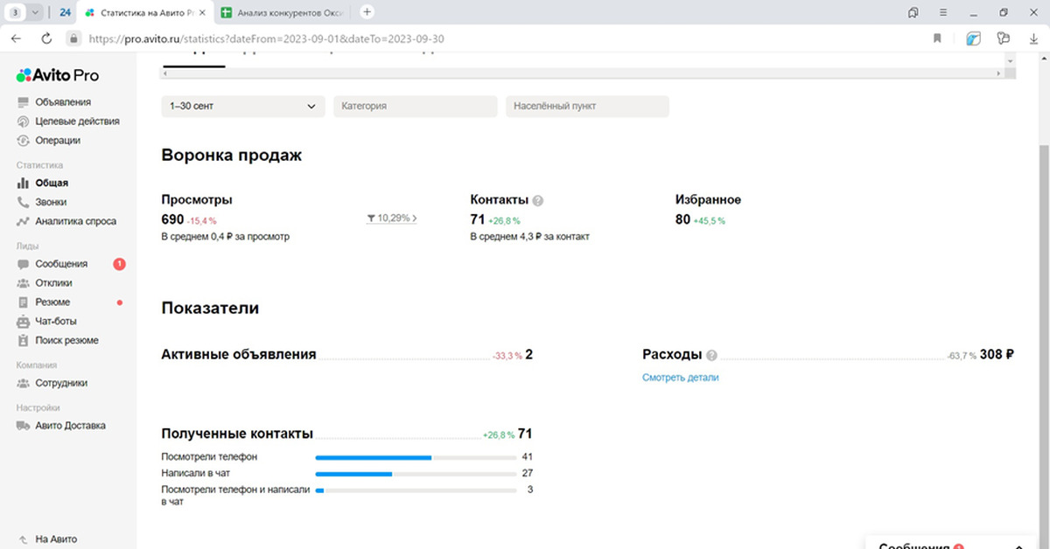Open the 1–30 сент date dropdown
Image resolution: width=1050 pixels, height=549 pixels.
click(x=242, y=106)
